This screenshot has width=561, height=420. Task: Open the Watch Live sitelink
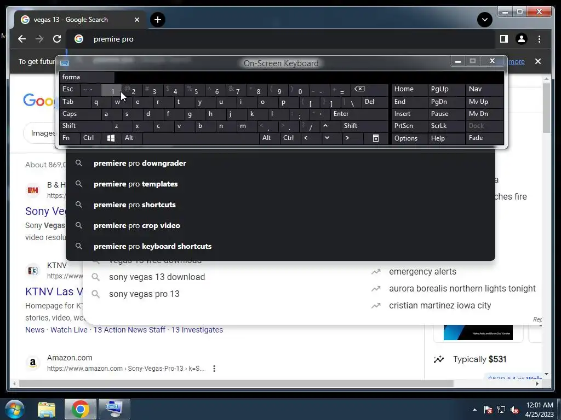tap(68, 330)
